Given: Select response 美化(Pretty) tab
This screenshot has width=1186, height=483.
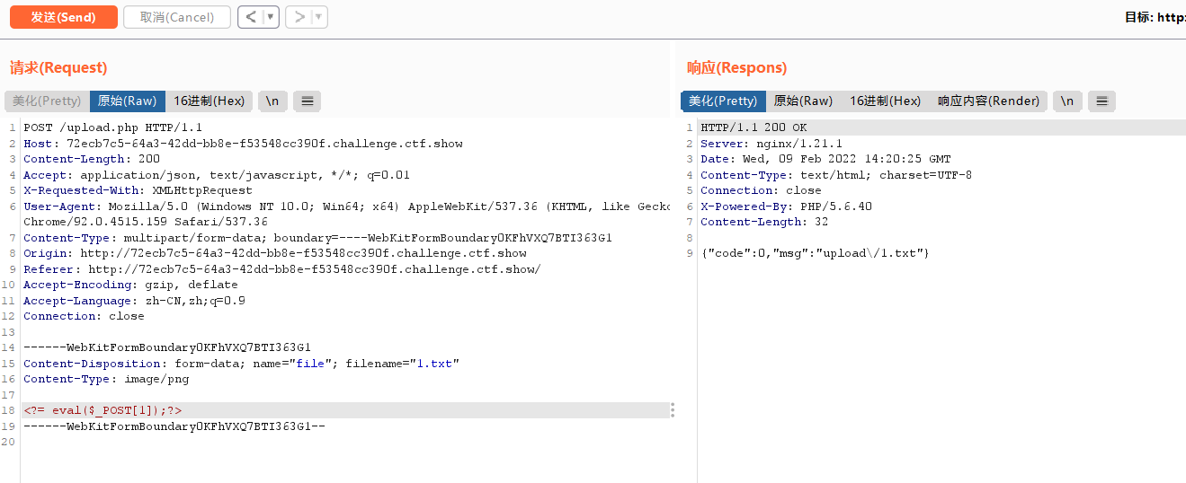Looking at the screenshot, I should click(723, 101).
